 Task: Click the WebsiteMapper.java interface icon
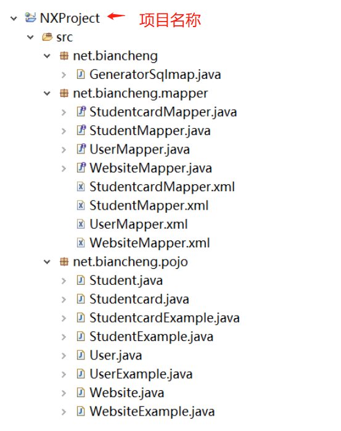(x=81, y=167)
